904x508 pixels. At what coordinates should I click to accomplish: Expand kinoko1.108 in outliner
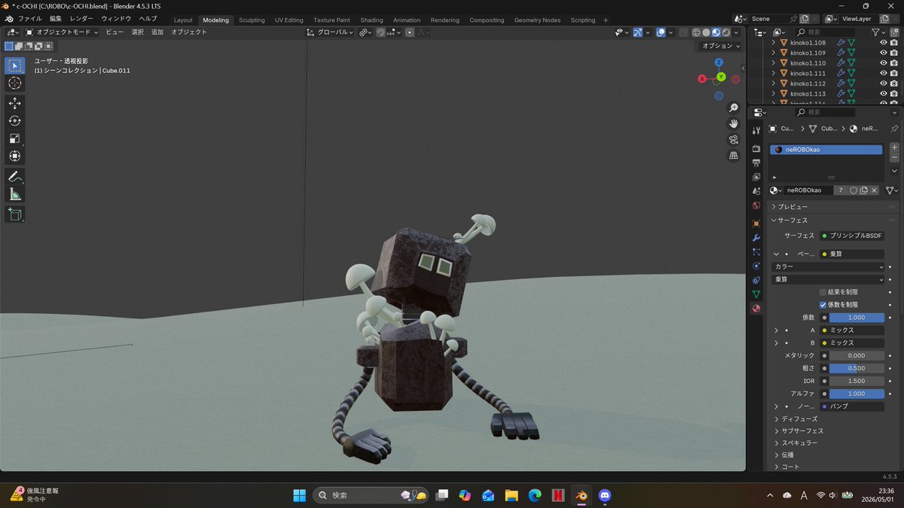(773, 43)
